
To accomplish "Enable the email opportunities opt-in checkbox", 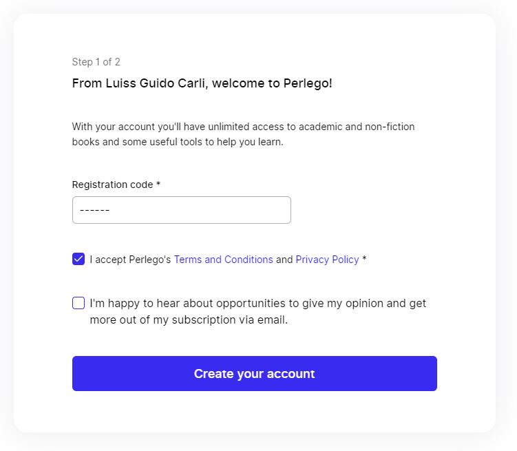I will [78, 303].
